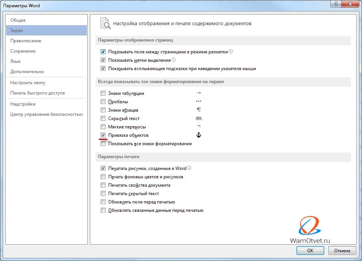Enable Печать фоновых цветов и рисунков
The height and width of the screenshot is (261, 362).
(103, 177)
